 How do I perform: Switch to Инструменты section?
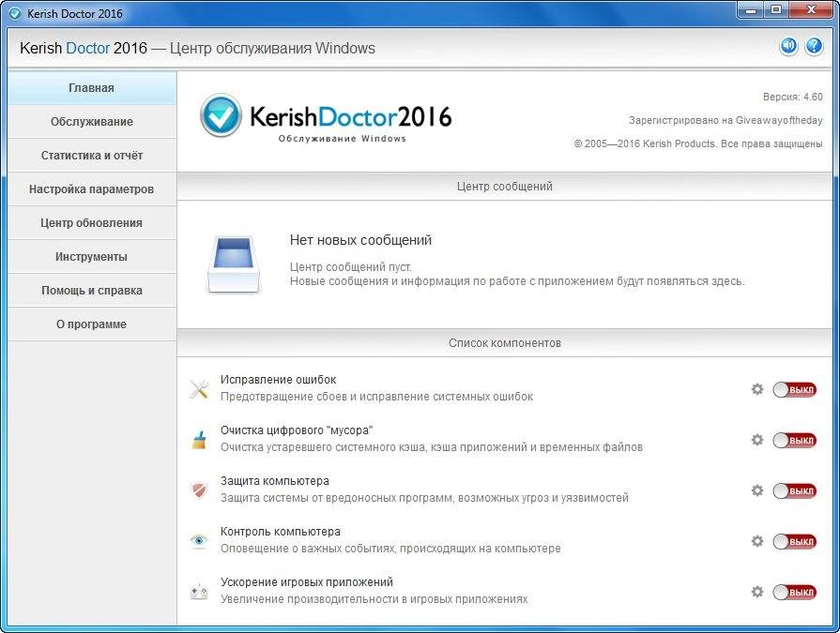click(x=92, y=256)
